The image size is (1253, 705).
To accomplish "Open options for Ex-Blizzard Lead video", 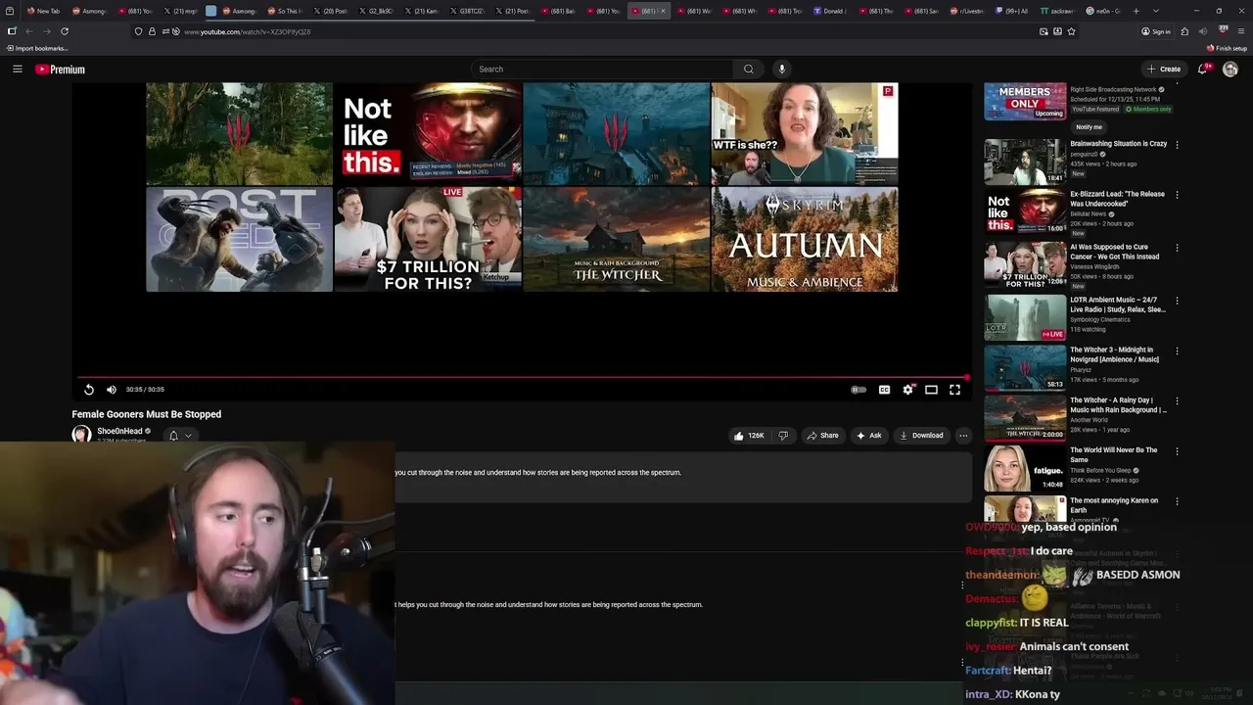I will [1177, 195].
